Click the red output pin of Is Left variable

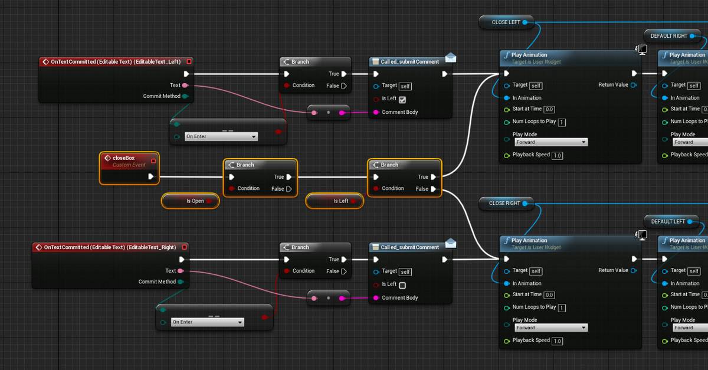coord(353,201)
